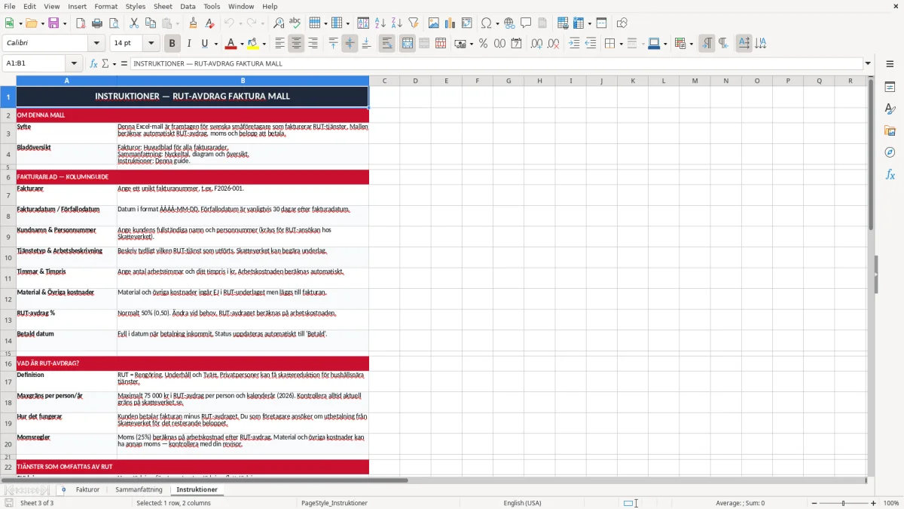Screen dimensions: 904x509
Task: Apply the red font color swatch
Action: coord(232,44)
